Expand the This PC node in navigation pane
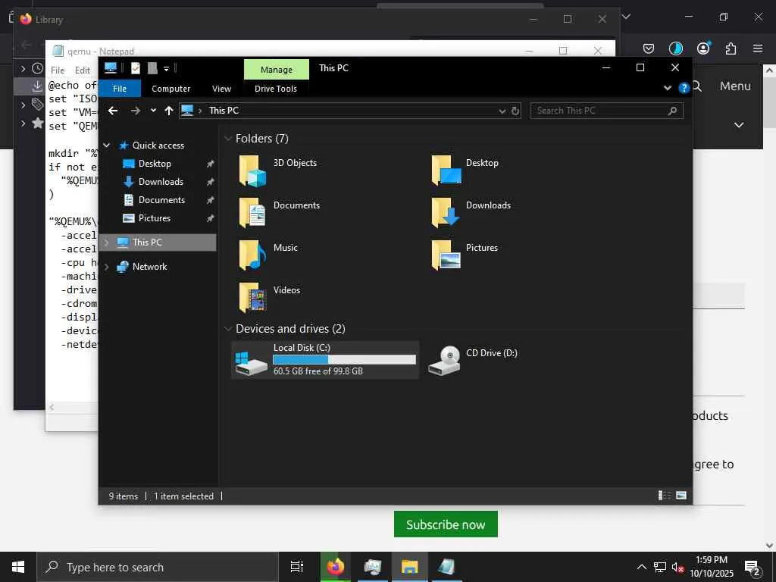 [x=106, y=242]
